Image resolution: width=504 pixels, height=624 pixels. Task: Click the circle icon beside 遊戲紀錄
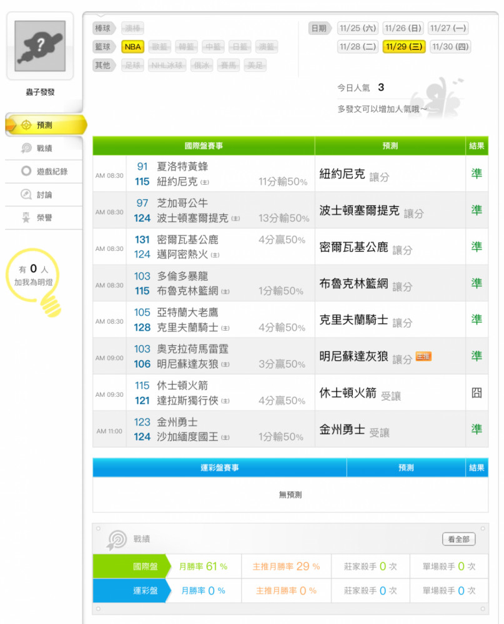click(26, 171)
